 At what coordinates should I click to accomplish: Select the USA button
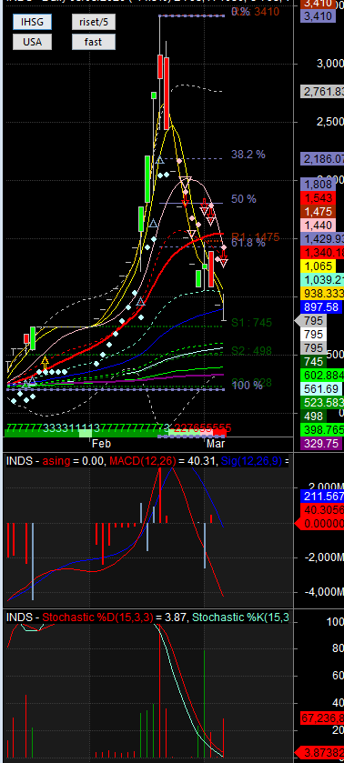pos(32,42)
